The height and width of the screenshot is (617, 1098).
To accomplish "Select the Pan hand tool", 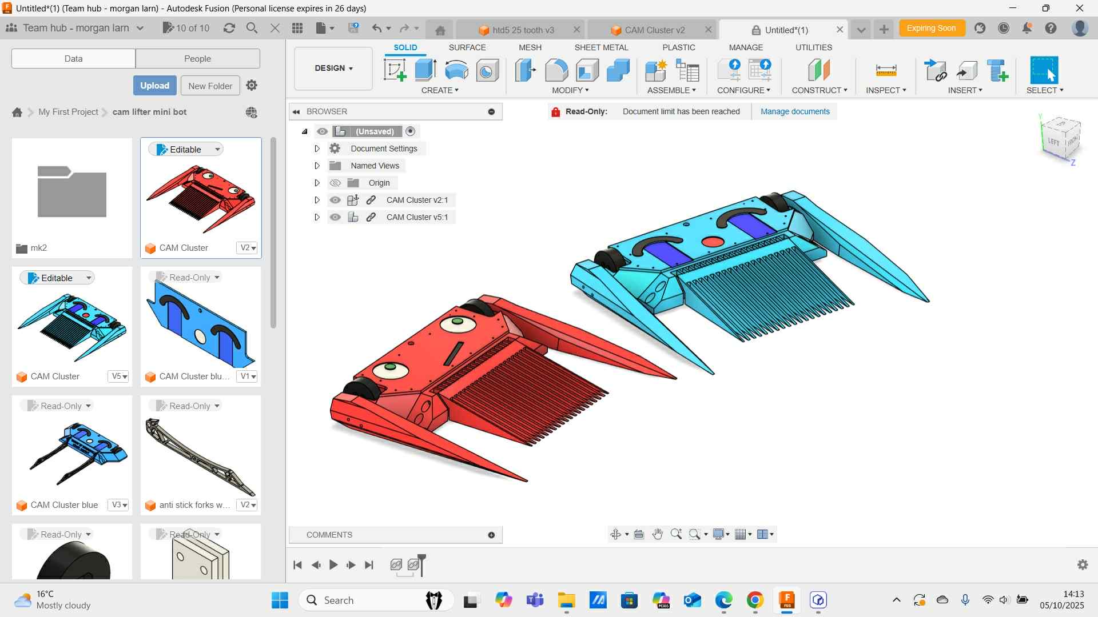I will click(x=658, y=534).
